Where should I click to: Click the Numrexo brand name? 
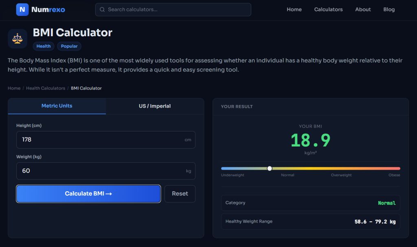pyautogui.click(x=48, y=10)
